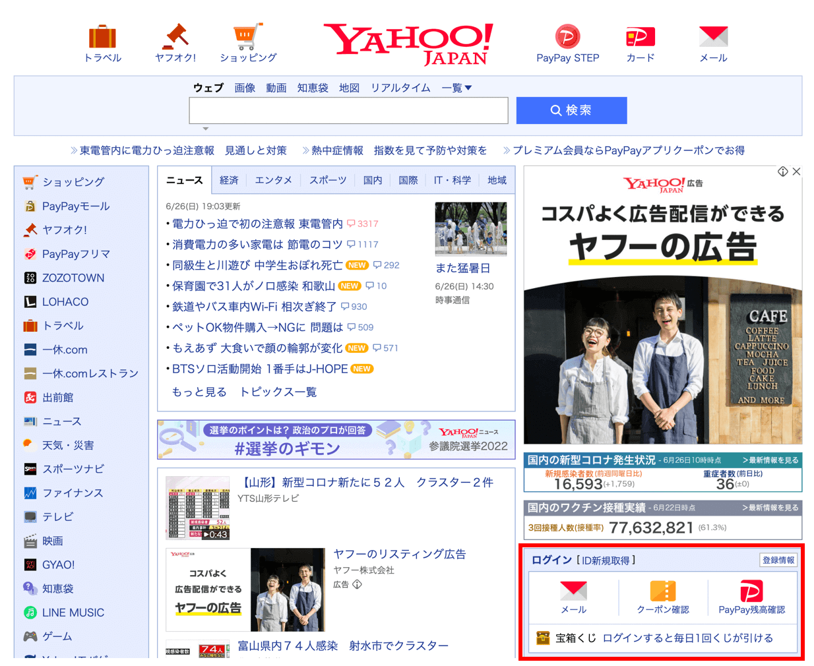Expand search suggestions arrow below search box
Screen dimensions: 814x666
tap(206, 129)
